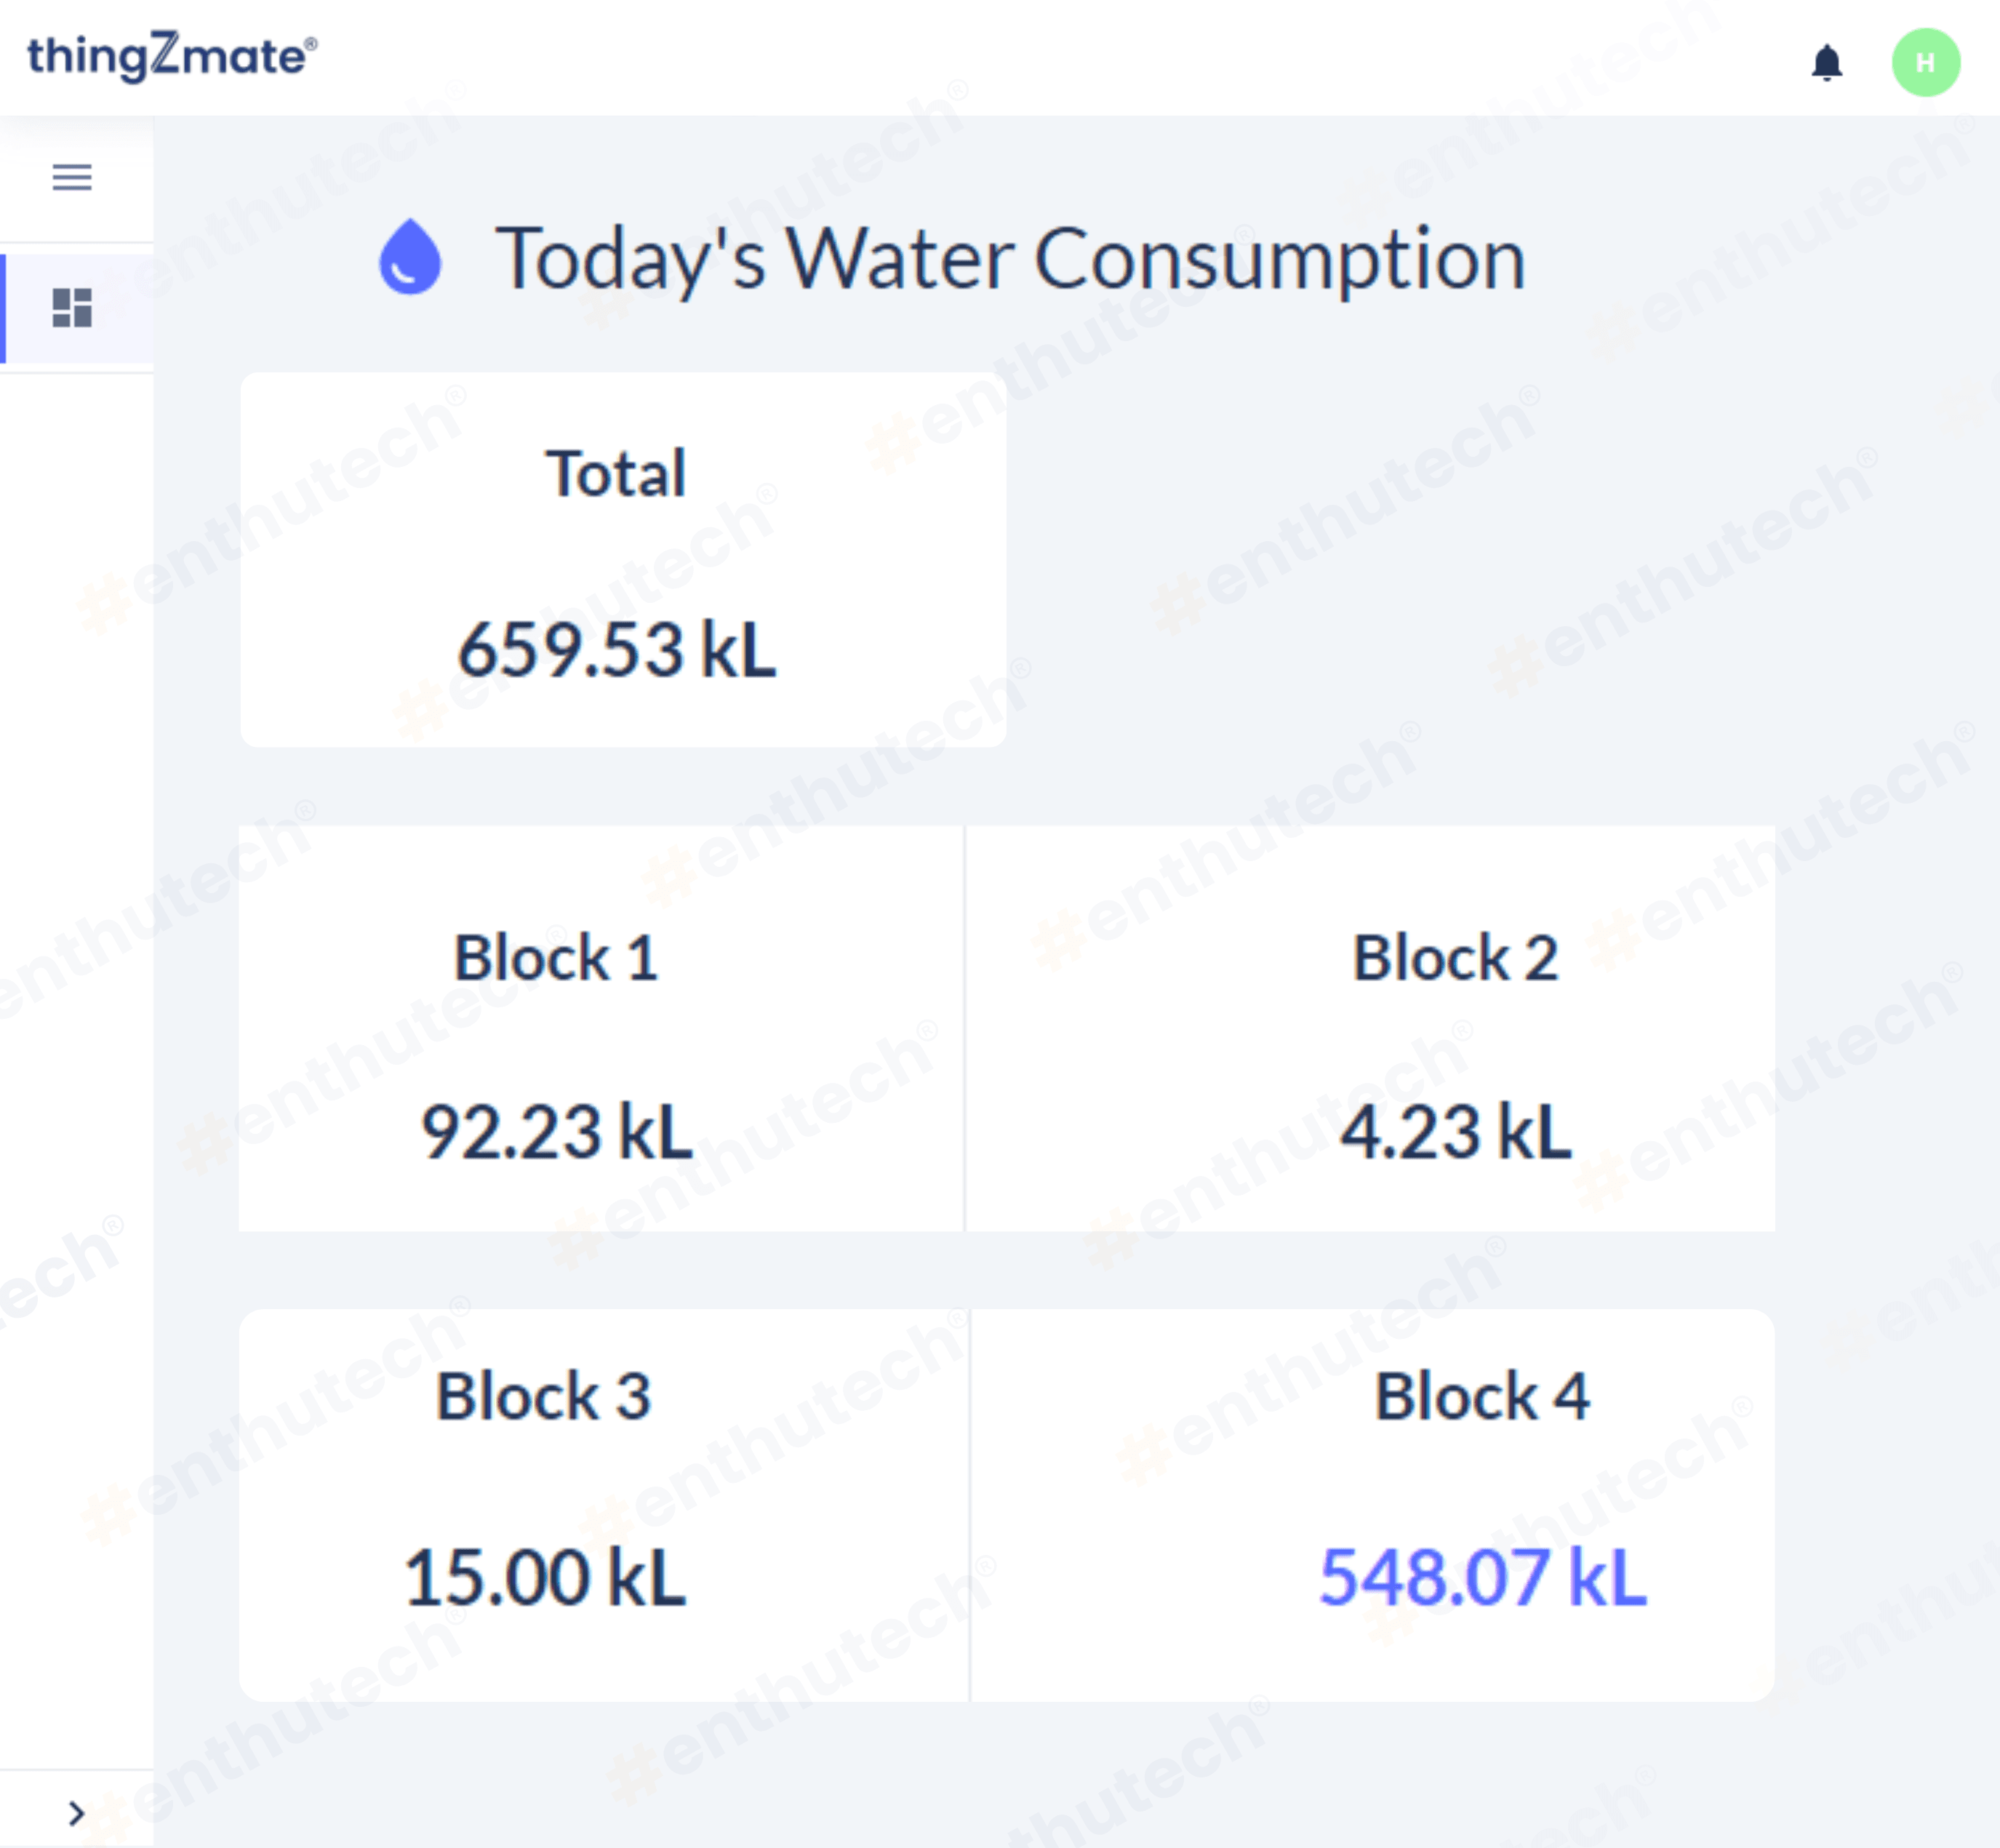The image size is (2000, 1848).
Task: Toggle the hamburger menu icon
Action: point(72,178)
